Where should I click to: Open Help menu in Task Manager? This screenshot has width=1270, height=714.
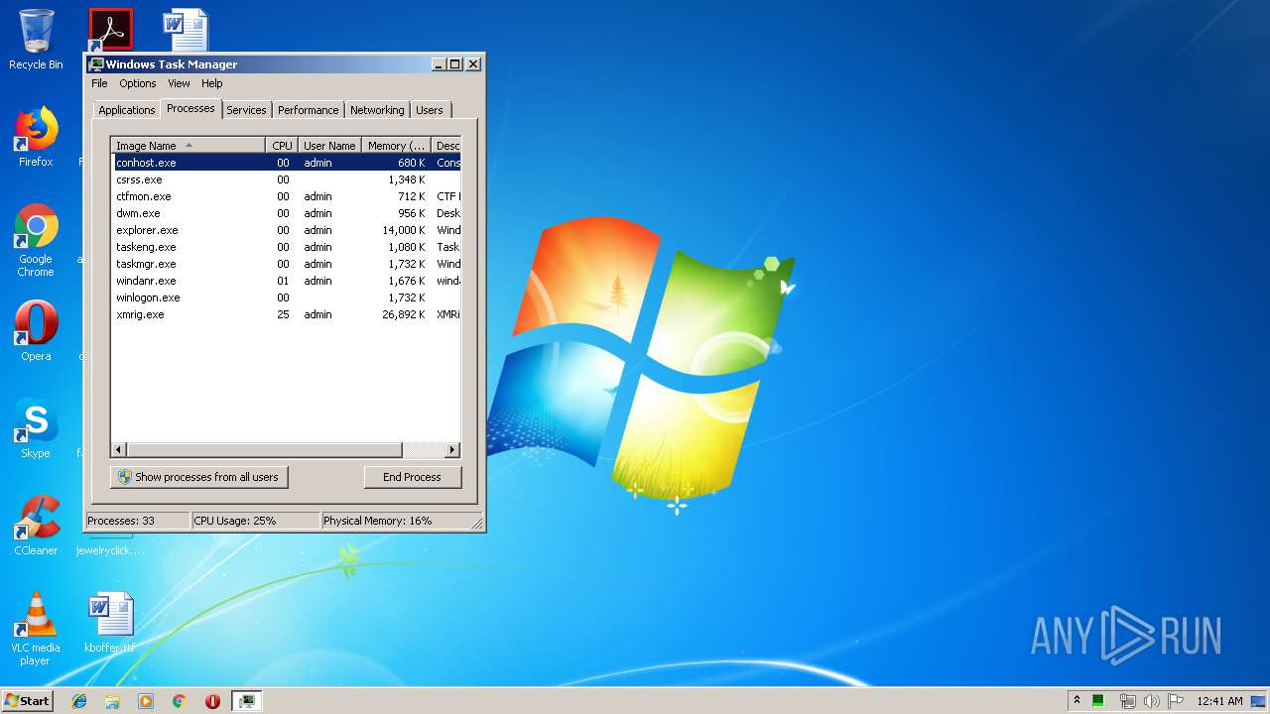212,83
